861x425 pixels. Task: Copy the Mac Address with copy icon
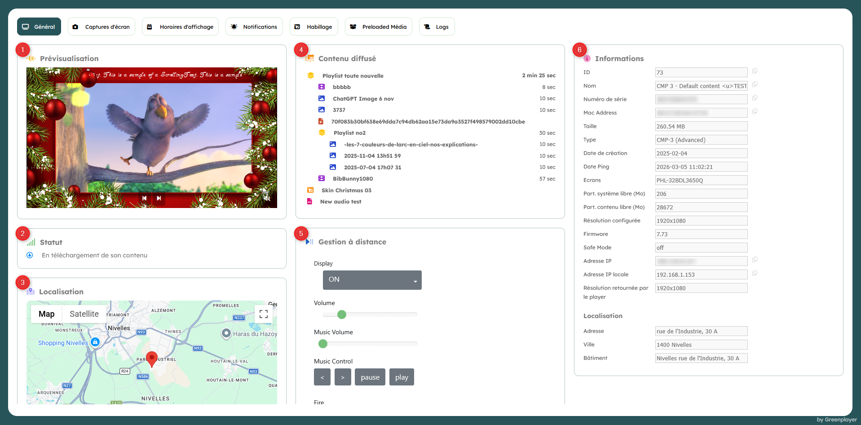point(755,111)
